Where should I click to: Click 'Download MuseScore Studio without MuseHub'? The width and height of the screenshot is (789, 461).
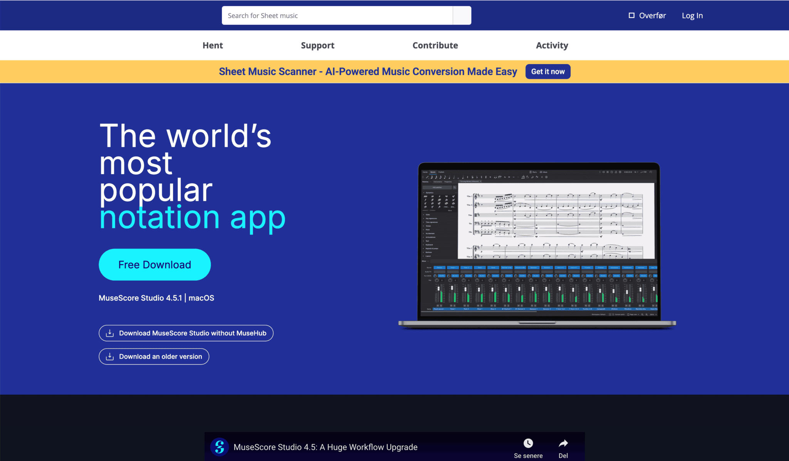(186, 333)
